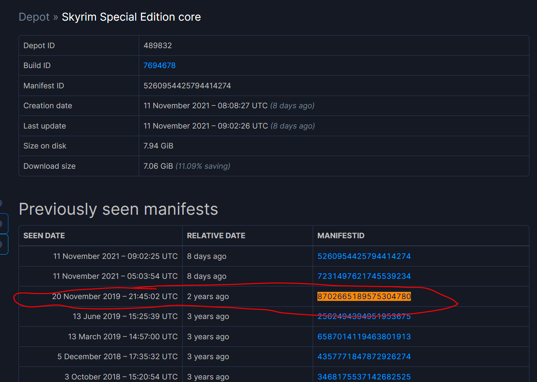Select the Manifest ID value in depot info table
Viewport: 537px width, 382px height.
tap(187, 86)
